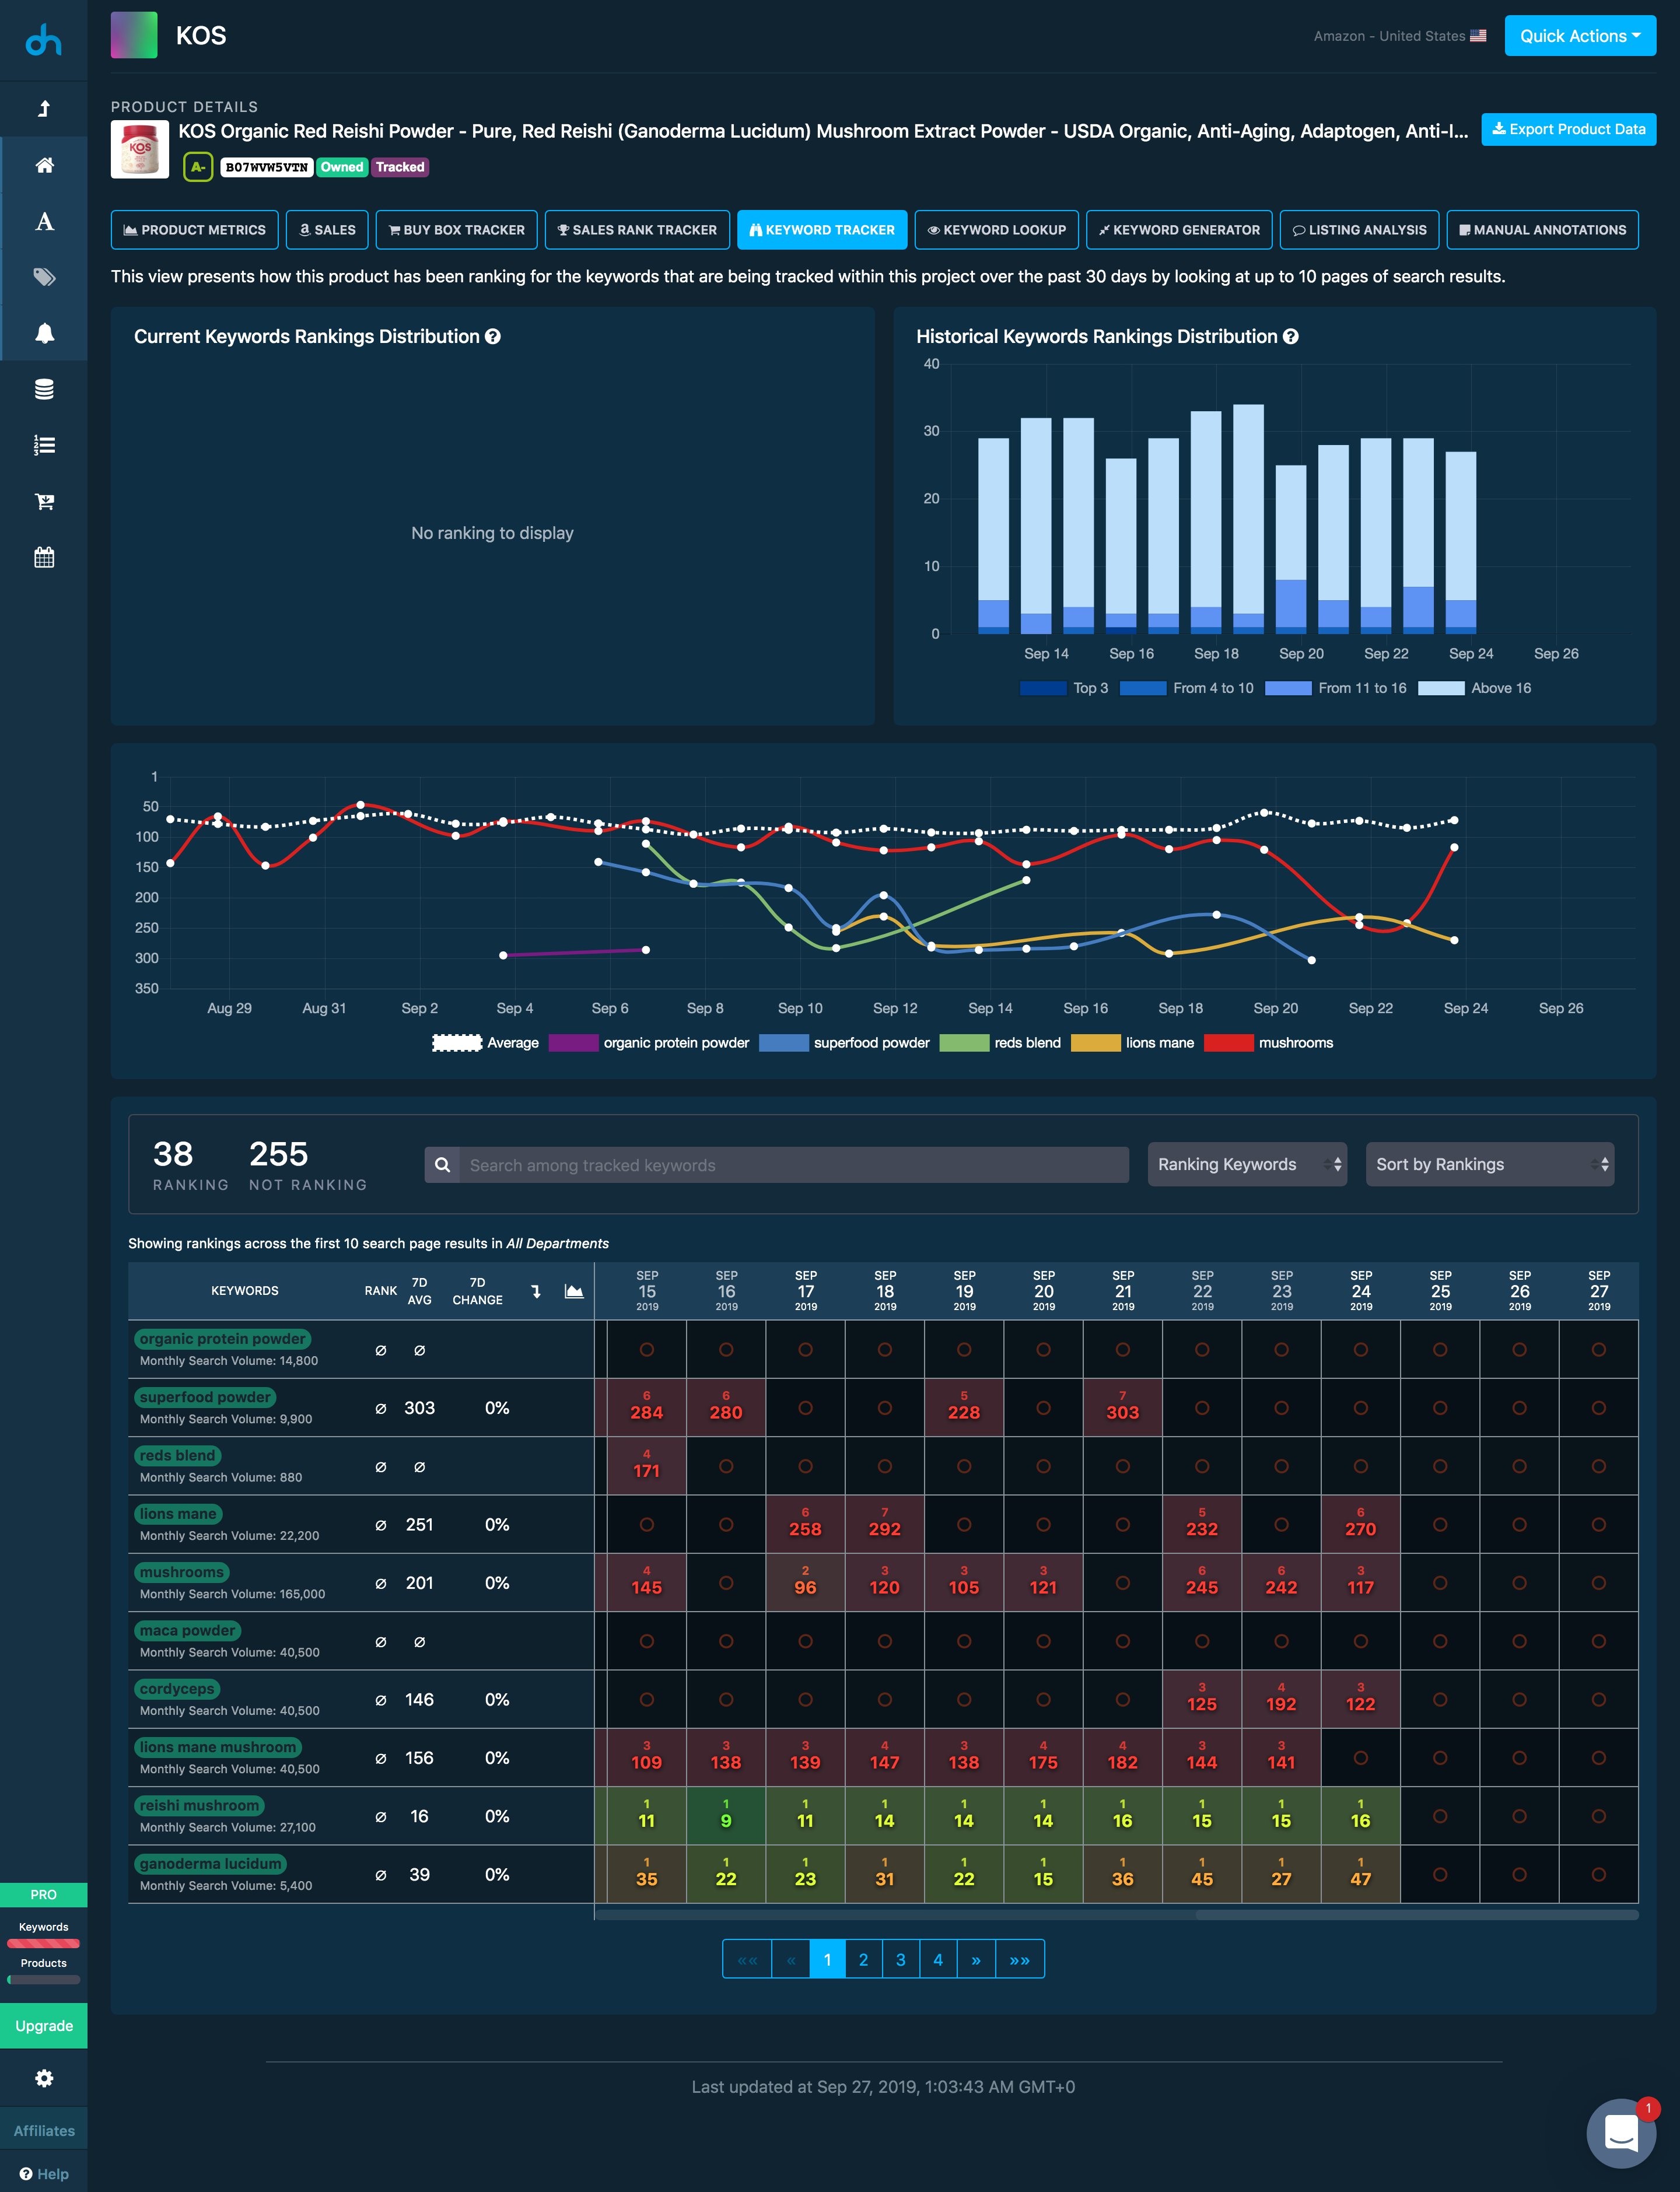The height and width of the screenshot is (2192, 1680).
Task: Click 7D Change column header
Action: point(477,1291)
